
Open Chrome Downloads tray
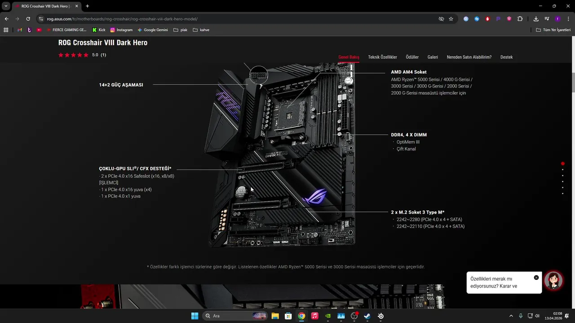(536, 19)
